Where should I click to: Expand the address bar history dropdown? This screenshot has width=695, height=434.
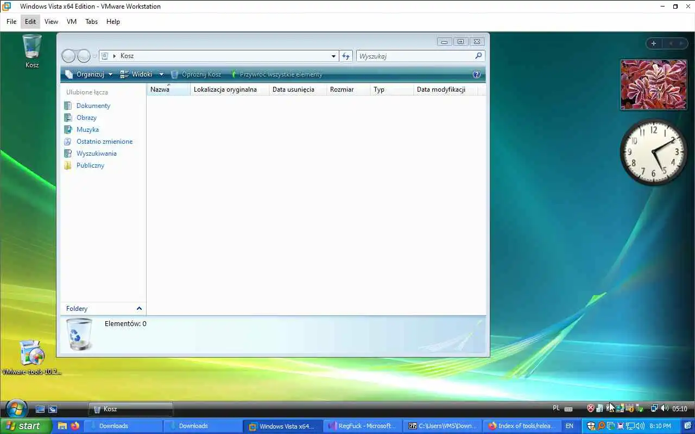333,56
